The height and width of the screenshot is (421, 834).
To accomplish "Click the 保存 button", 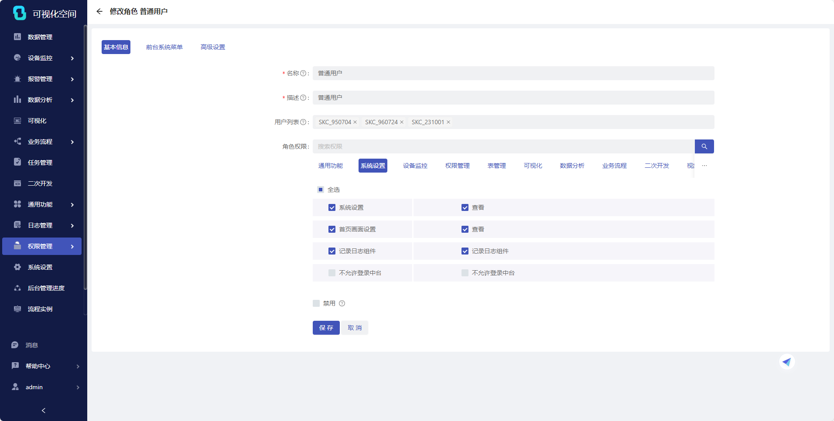I will tap(326, 328).
